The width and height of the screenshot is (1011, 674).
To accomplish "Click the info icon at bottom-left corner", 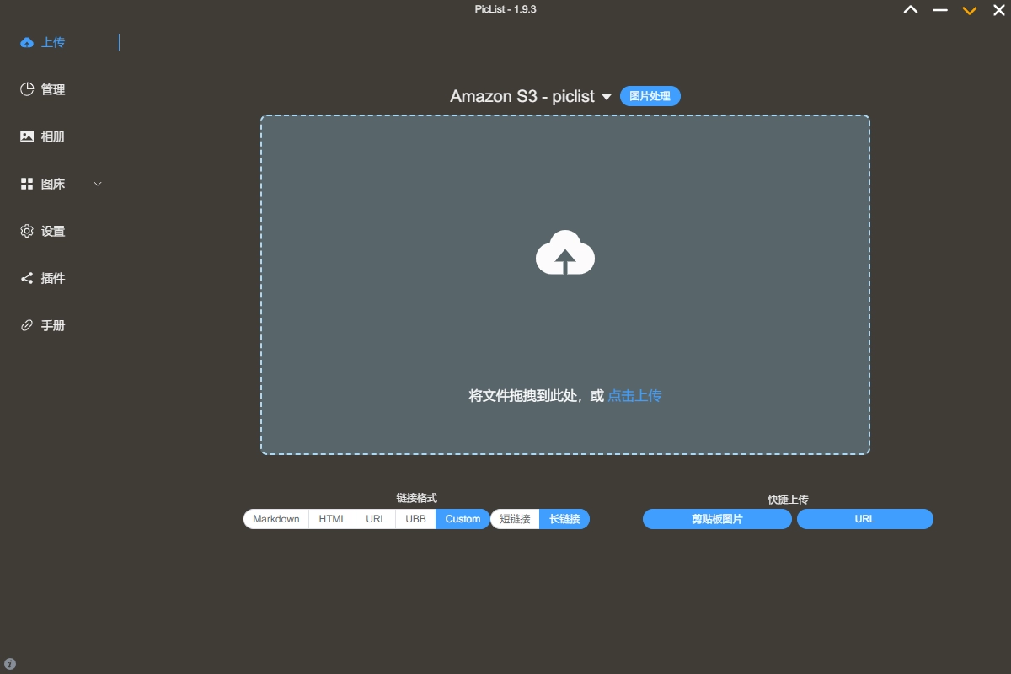I will [x=10, y=664].
